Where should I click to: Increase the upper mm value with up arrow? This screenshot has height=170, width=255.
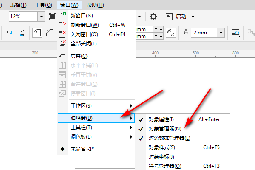pyautogui.click(x=161, y=29)
